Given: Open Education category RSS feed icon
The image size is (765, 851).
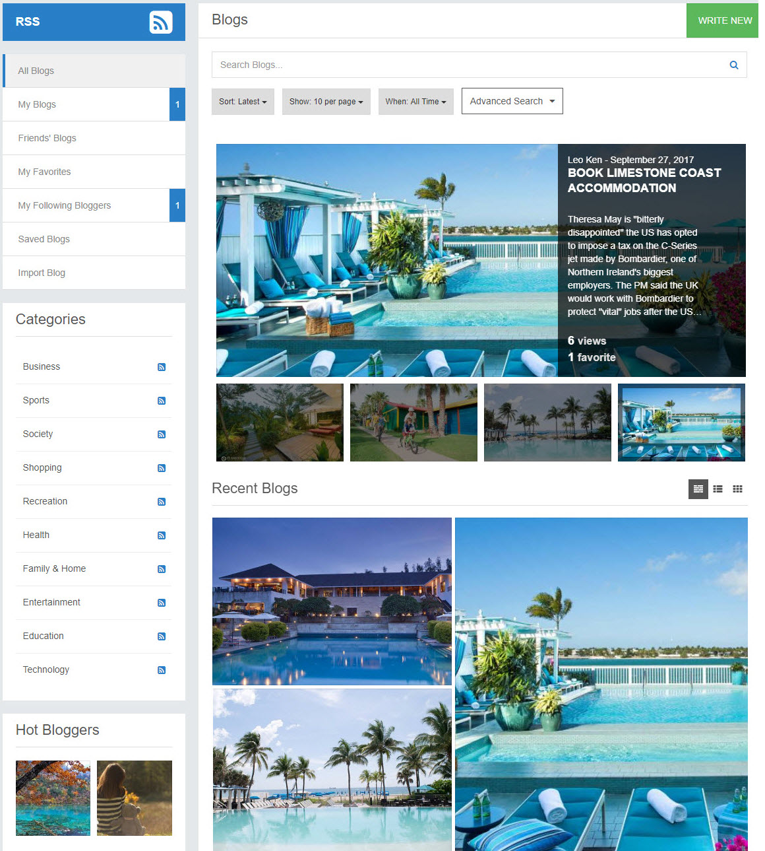Looking at the screenshot, I should [x=162, y=636].
